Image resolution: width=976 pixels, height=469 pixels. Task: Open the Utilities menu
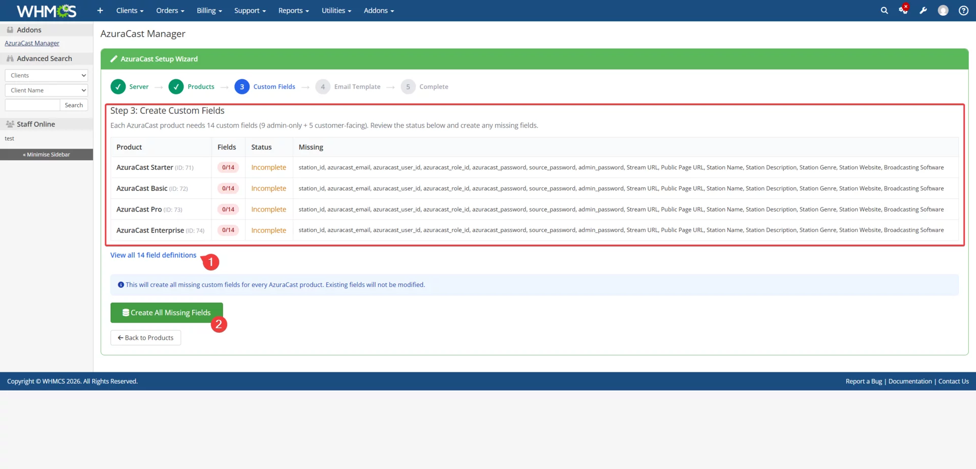(x=336, y=10)
